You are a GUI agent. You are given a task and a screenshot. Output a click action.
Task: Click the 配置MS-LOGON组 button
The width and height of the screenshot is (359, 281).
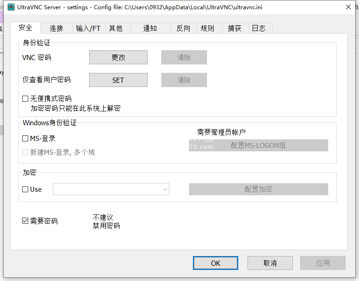[x=259, y=146]
